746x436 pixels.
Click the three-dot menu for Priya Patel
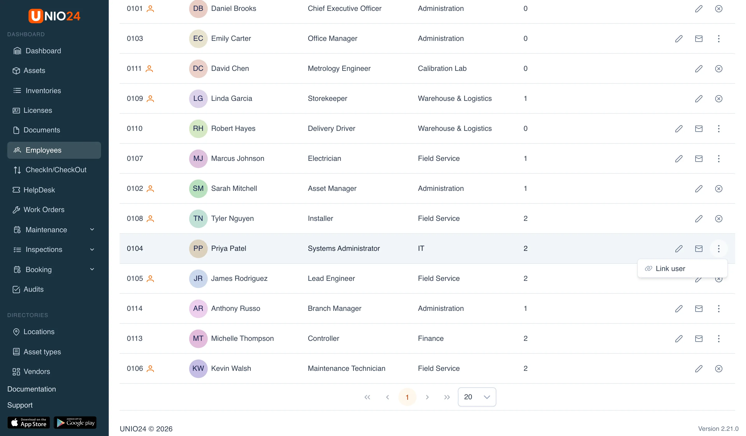pos(719,249)
